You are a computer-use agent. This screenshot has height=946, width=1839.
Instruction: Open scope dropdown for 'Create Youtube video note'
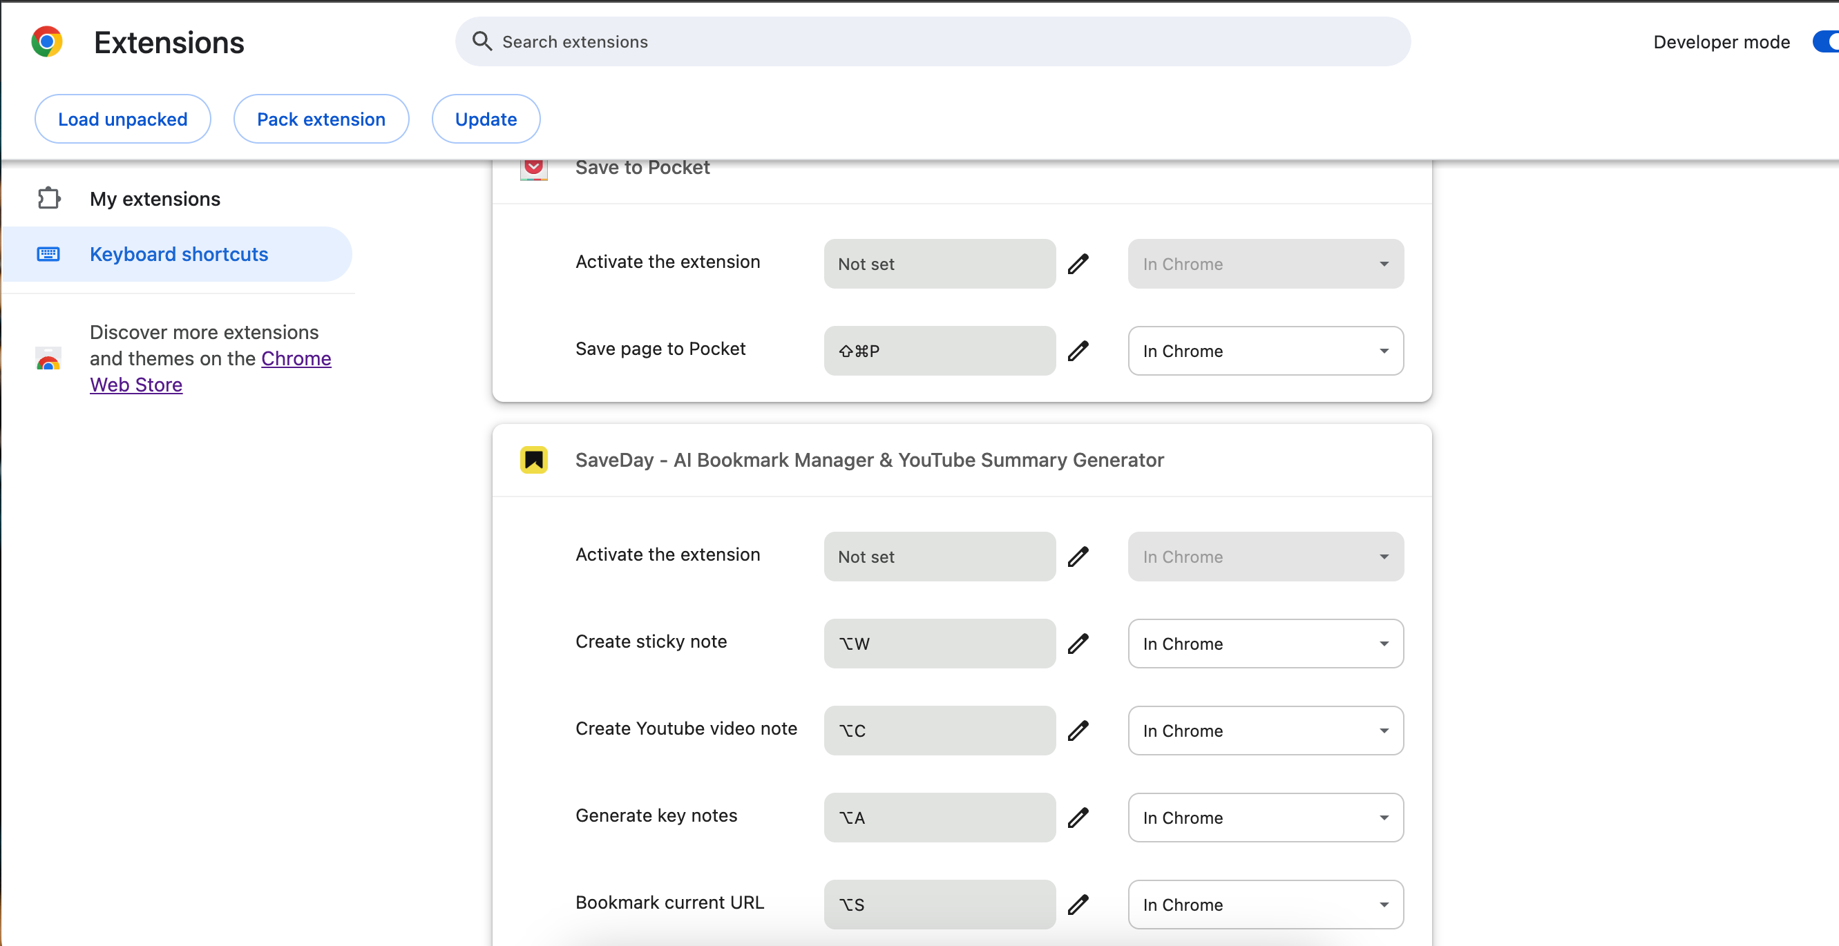(x=1266, y=731)
